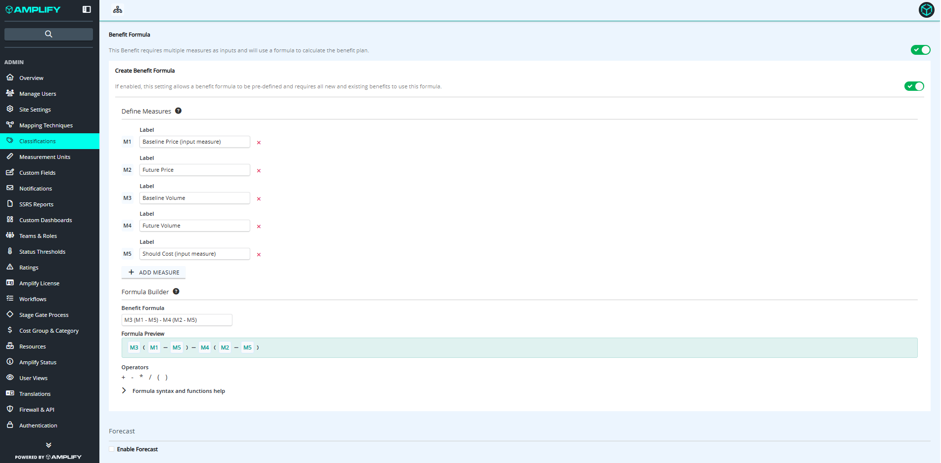This screenshot has height=463, width=941.
Task: Toggle the Benefit Formula switch off
Action: click(920, 50)
